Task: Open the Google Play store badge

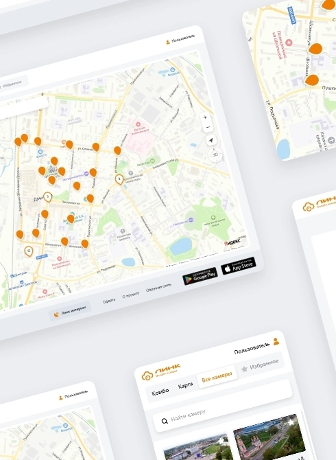Action: click(x=200, y=276)
